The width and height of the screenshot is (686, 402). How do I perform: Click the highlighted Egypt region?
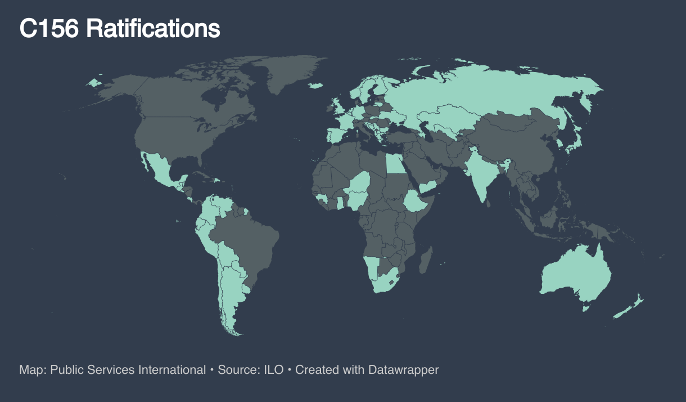(395, 164)
